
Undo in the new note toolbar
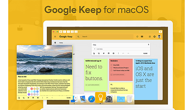123,53
